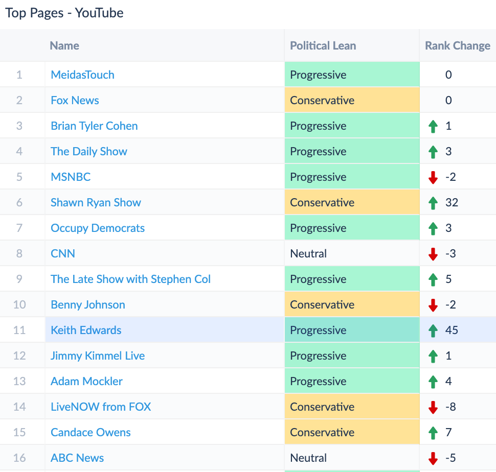
Task: Open the Fox News page link
Action: pos(75,101)
